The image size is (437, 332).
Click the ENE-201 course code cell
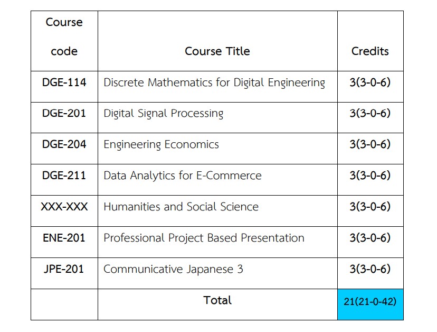(x=64, y=238)
